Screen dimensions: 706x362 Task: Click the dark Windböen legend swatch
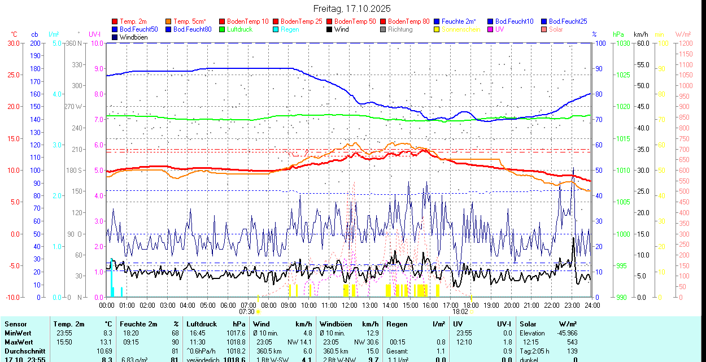point(115,37)
